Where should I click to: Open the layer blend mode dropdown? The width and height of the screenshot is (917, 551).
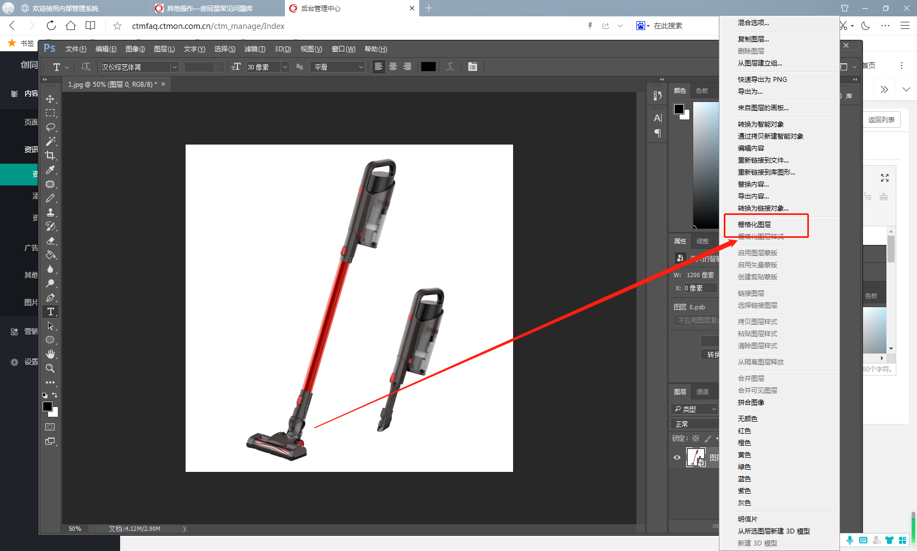click(694, 424)
